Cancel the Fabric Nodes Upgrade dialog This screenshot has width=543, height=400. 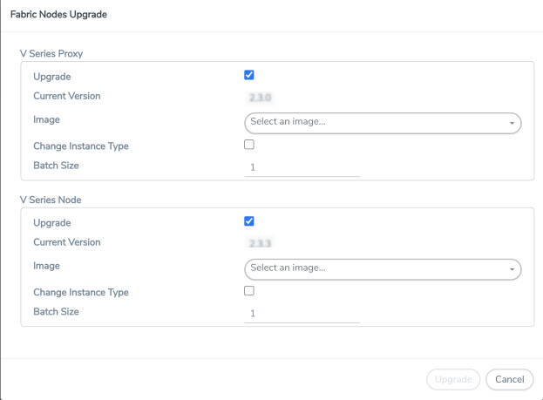tap(509, 379)
